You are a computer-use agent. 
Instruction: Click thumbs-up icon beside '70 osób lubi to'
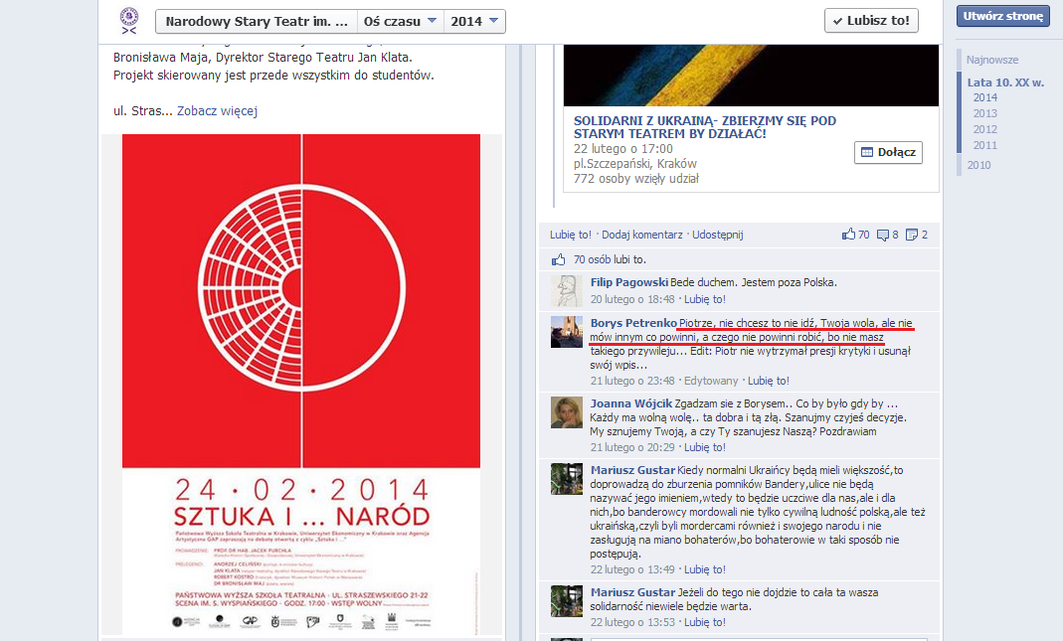[558, 259]
